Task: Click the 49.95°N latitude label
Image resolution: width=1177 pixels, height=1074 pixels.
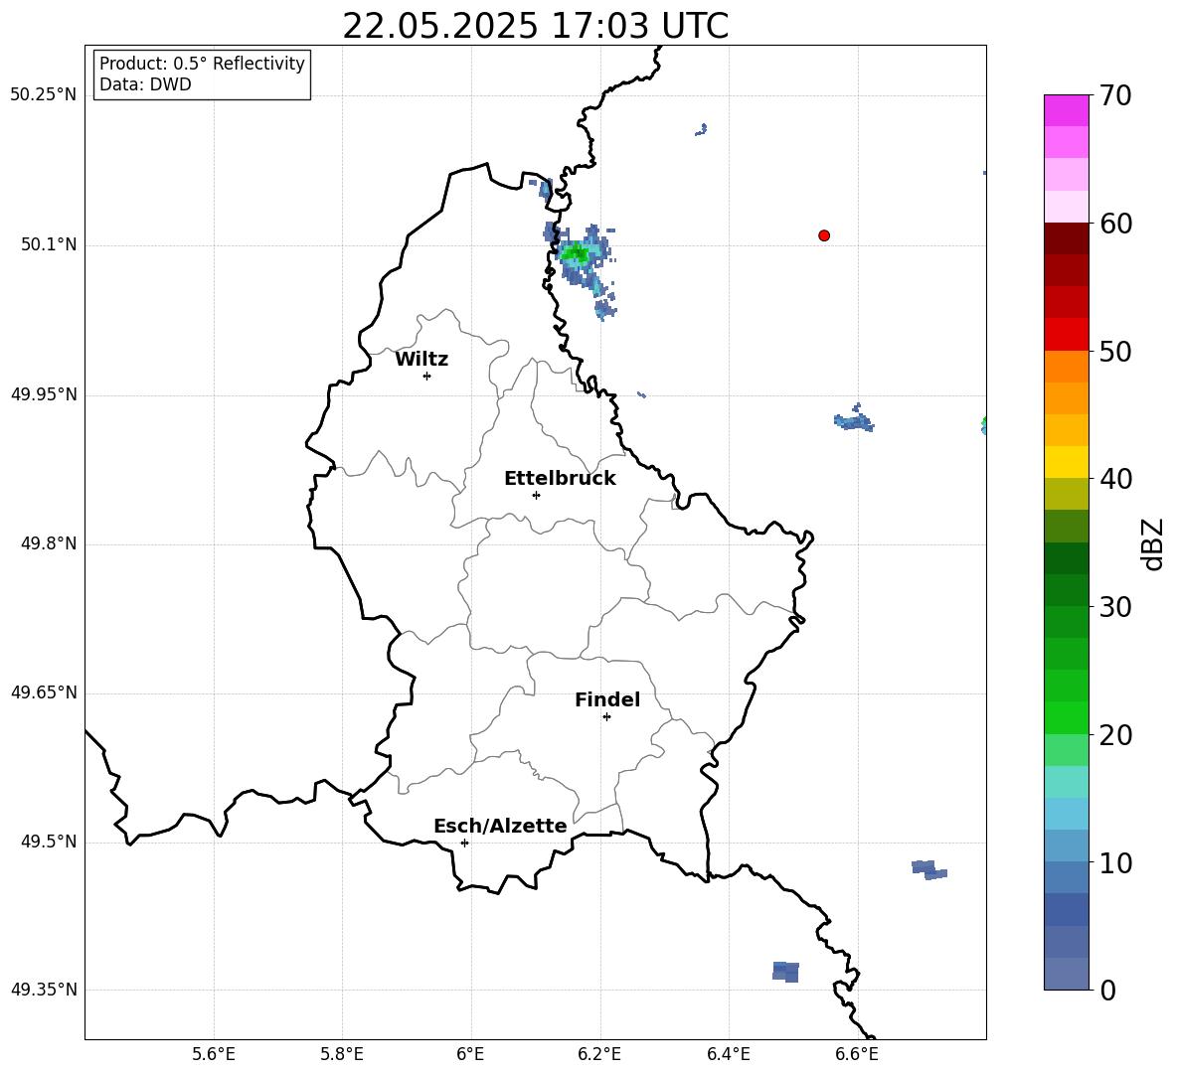Action: point(44,393)
